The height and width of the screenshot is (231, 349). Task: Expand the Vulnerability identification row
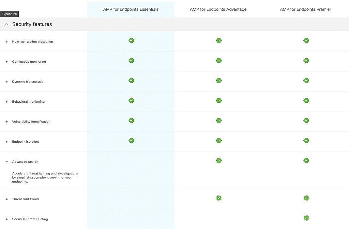pyautogui.click(x=7, y=122)
